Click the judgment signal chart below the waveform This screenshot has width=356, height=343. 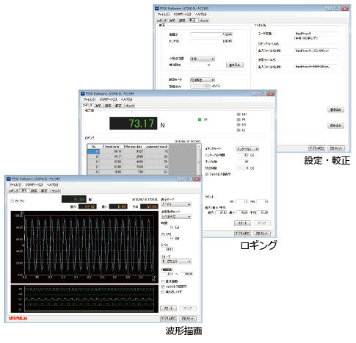[84, 299]
